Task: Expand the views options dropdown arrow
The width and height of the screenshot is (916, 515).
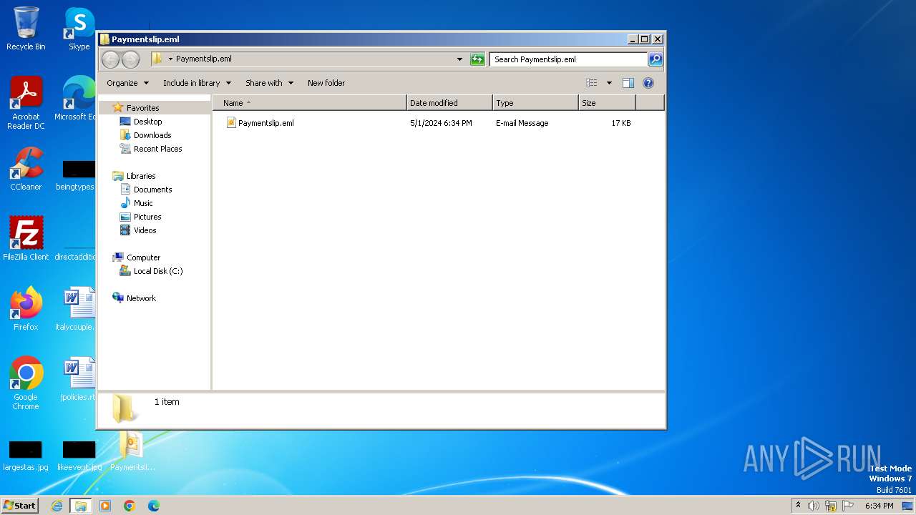Action: click(x=609, y=83)
